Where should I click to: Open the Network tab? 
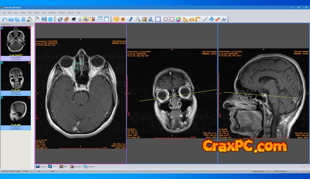point(89,166)
